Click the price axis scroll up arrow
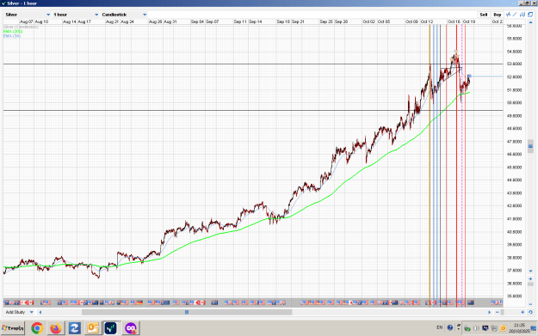The width and height of the screenshot is (538, 336). [530, 22]
